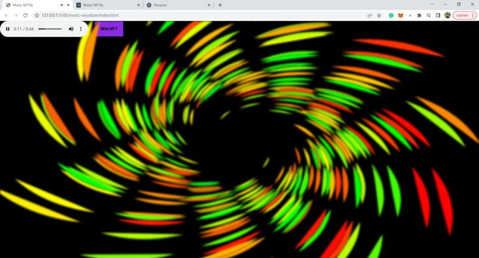Share this page via share icon
Image resolution: width=479 pixels, height=258 pixels.
point(370,15)
